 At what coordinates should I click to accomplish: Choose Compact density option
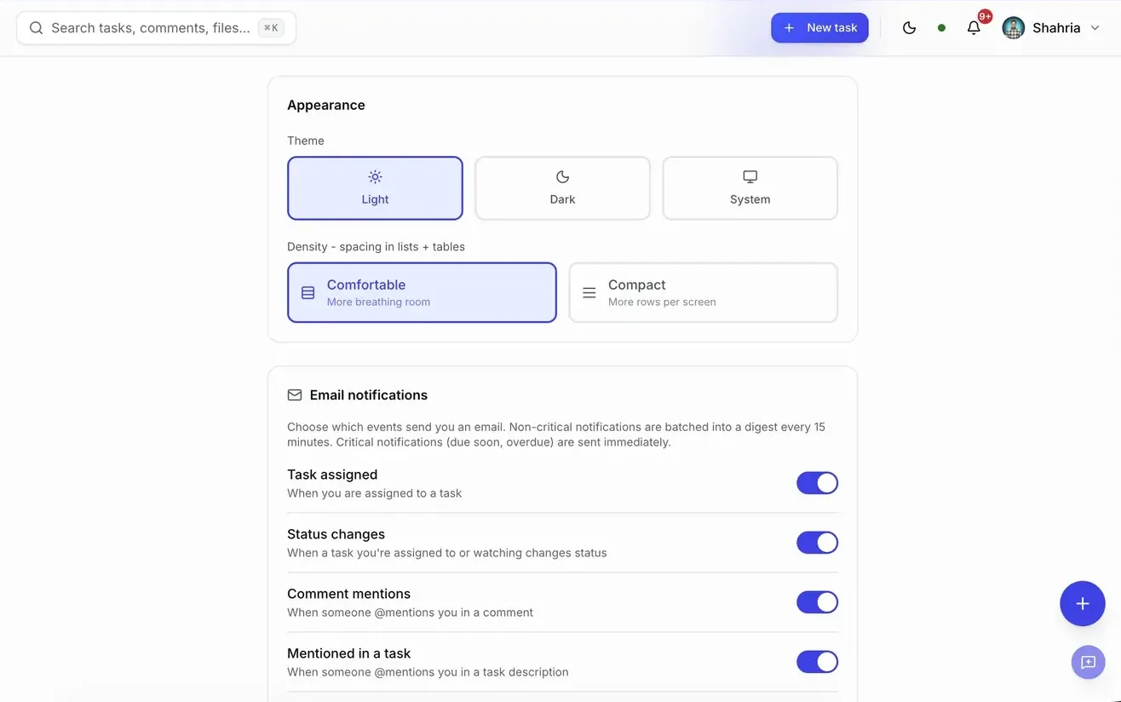[x=703, y=292]
